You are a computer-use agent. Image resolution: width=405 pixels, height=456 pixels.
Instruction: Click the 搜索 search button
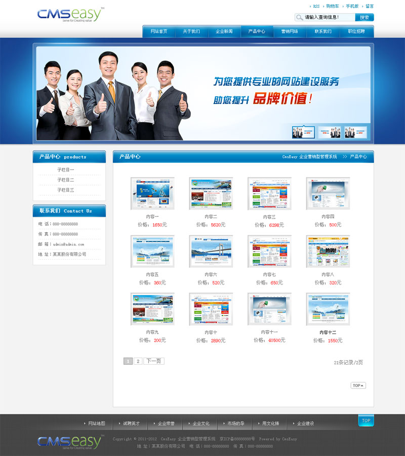coord(364,17)
